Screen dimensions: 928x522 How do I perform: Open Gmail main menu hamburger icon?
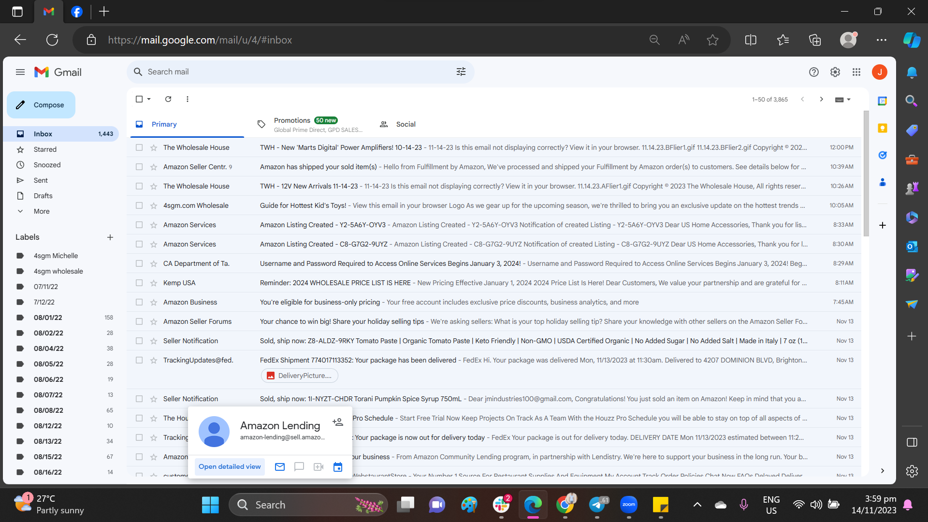(x=20, y=72)
